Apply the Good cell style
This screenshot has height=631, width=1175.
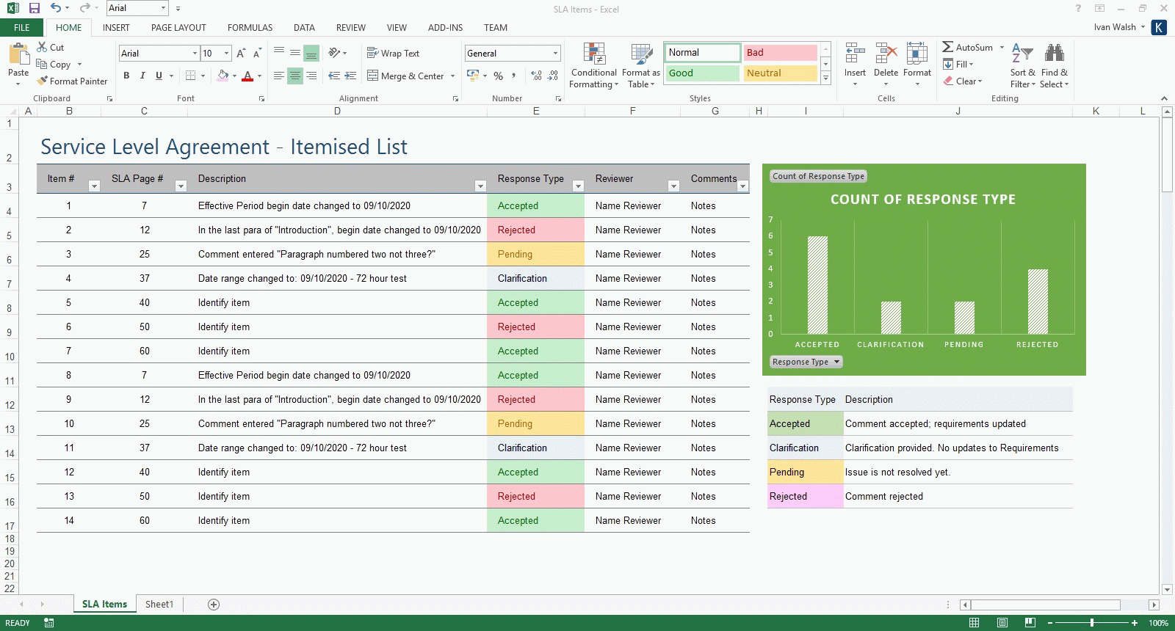[702, 73]
